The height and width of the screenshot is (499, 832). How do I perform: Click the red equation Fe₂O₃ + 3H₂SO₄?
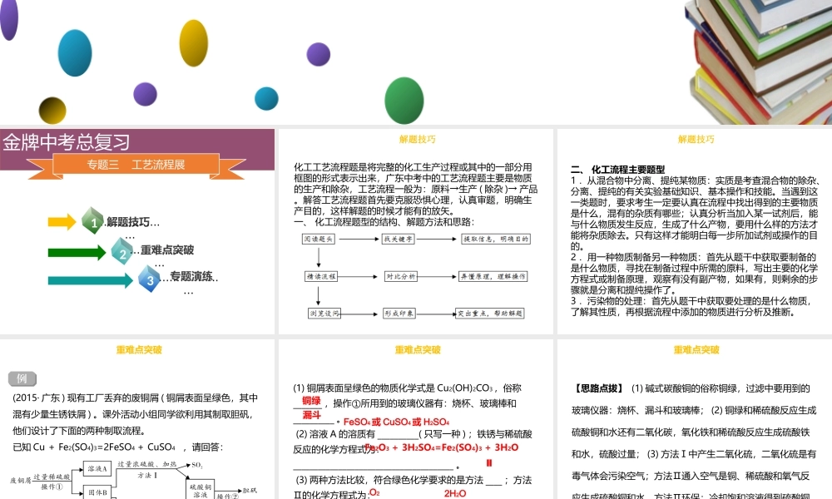tap(442, 447)
